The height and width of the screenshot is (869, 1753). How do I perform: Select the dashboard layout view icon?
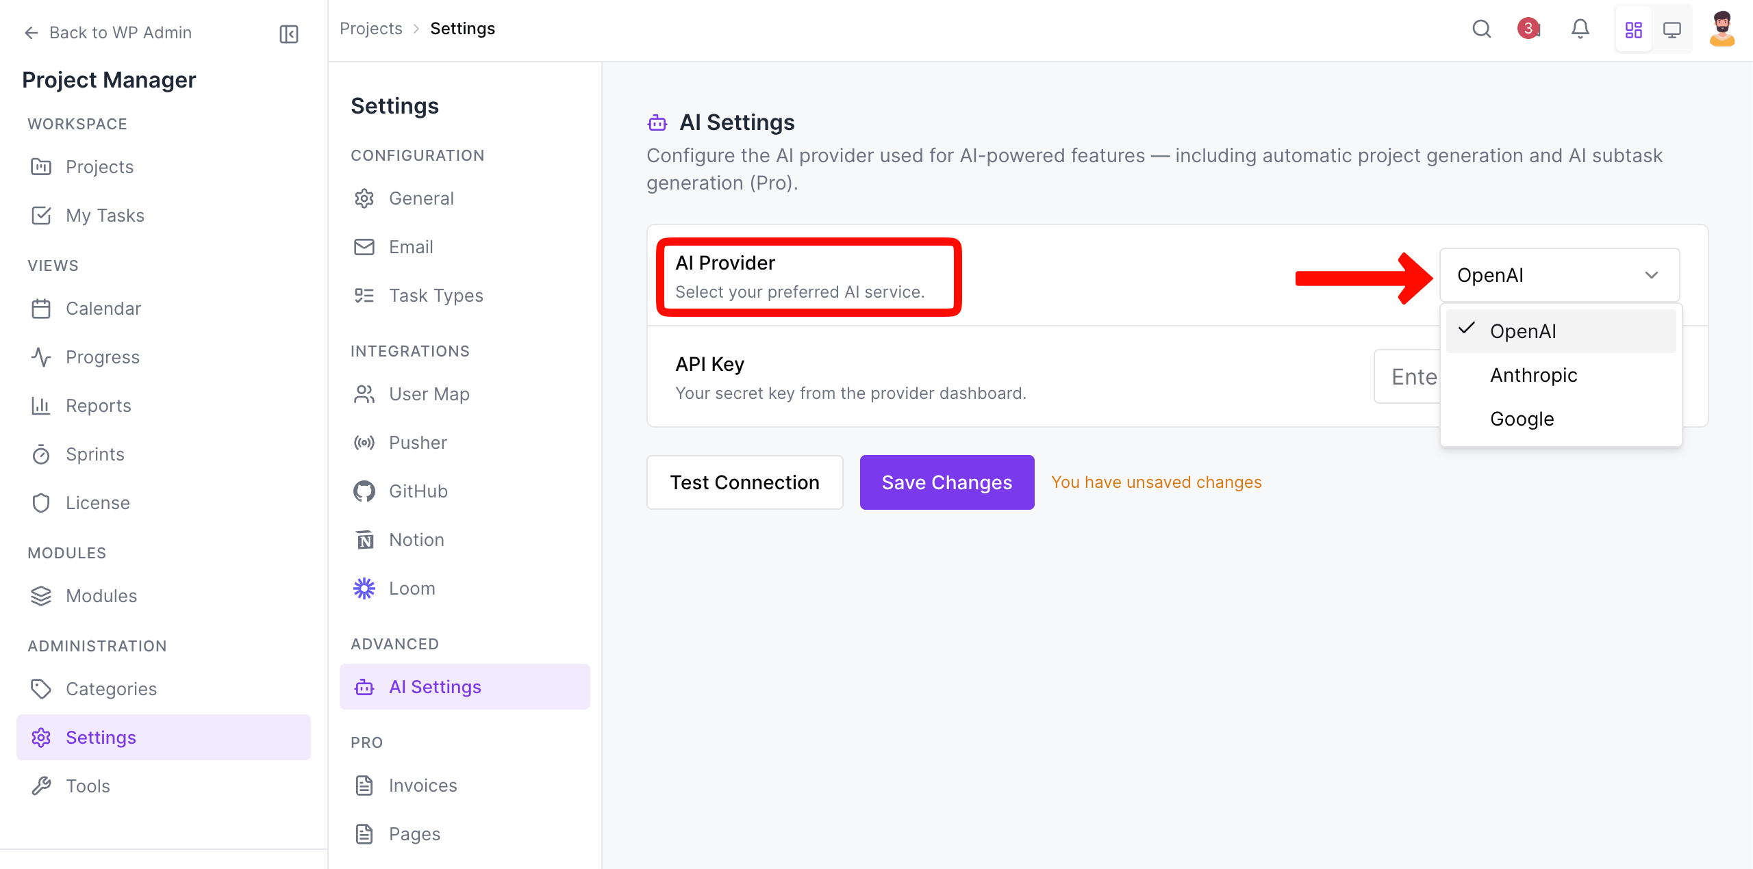click(1634, 29)
